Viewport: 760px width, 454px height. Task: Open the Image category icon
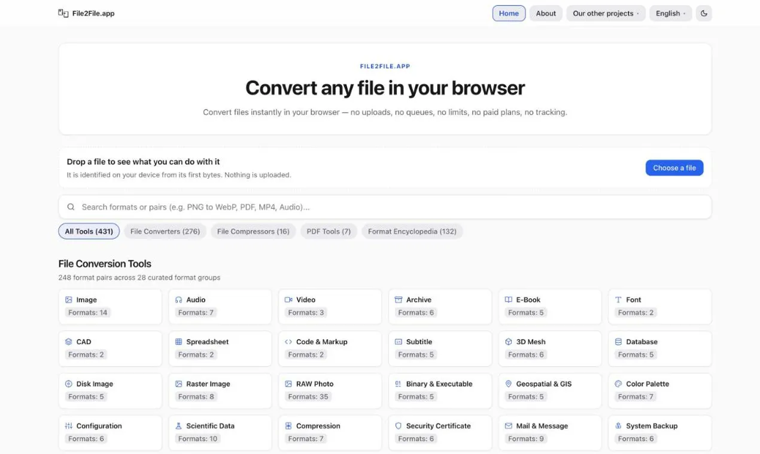(69, 300)
